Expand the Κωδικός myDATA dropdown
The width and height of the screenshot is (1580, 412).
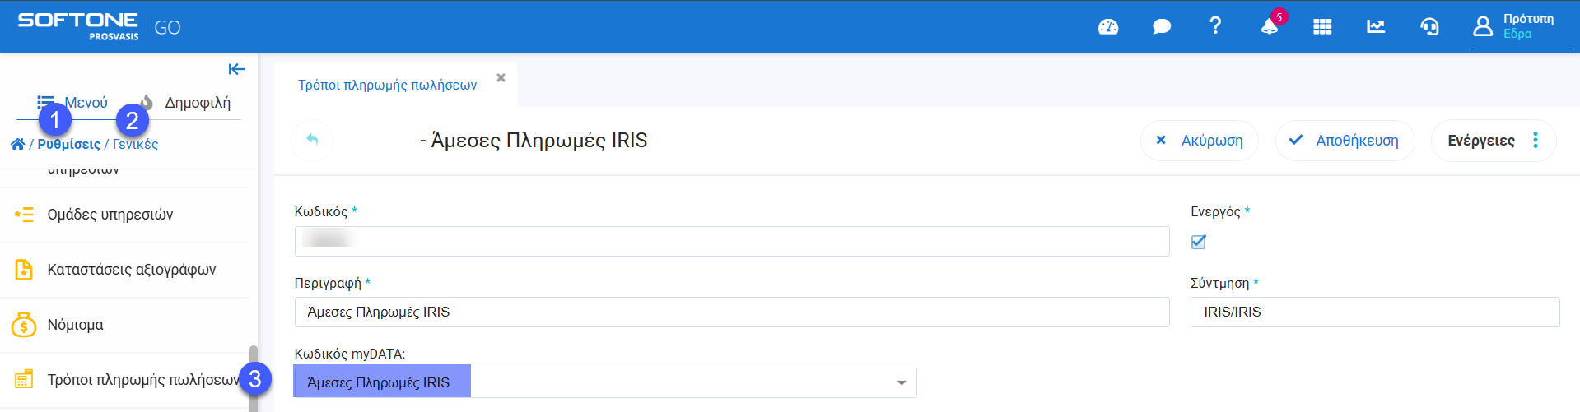(x=902, y=383)
